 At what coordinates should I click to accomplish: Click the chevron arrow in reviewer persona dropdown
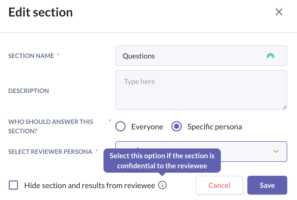(276, 151)
